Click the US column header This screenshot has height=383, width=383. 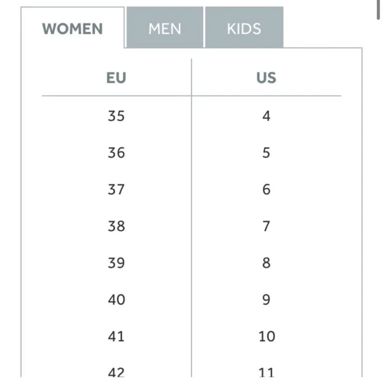coord(266,78)
